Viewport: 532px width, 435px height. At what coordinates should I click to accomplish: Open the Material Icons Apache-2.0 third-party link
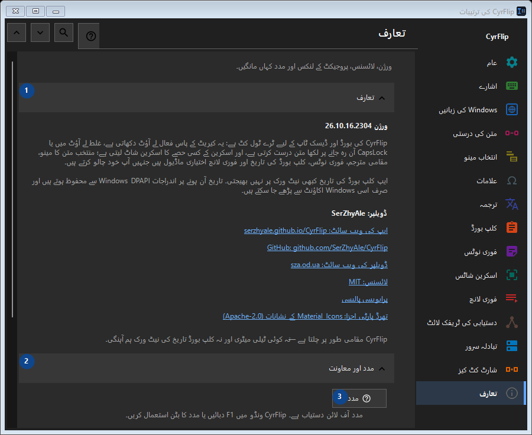[x=306, y=316]
